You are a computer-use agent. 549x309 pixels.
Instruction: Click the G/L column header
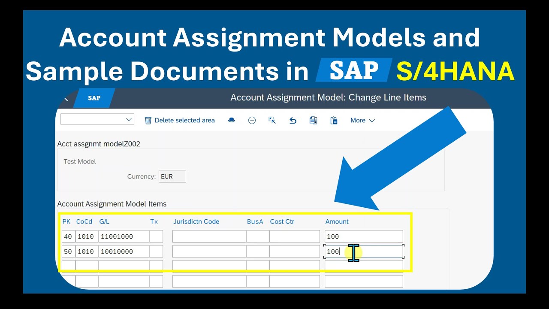click(x=104, y=221)
